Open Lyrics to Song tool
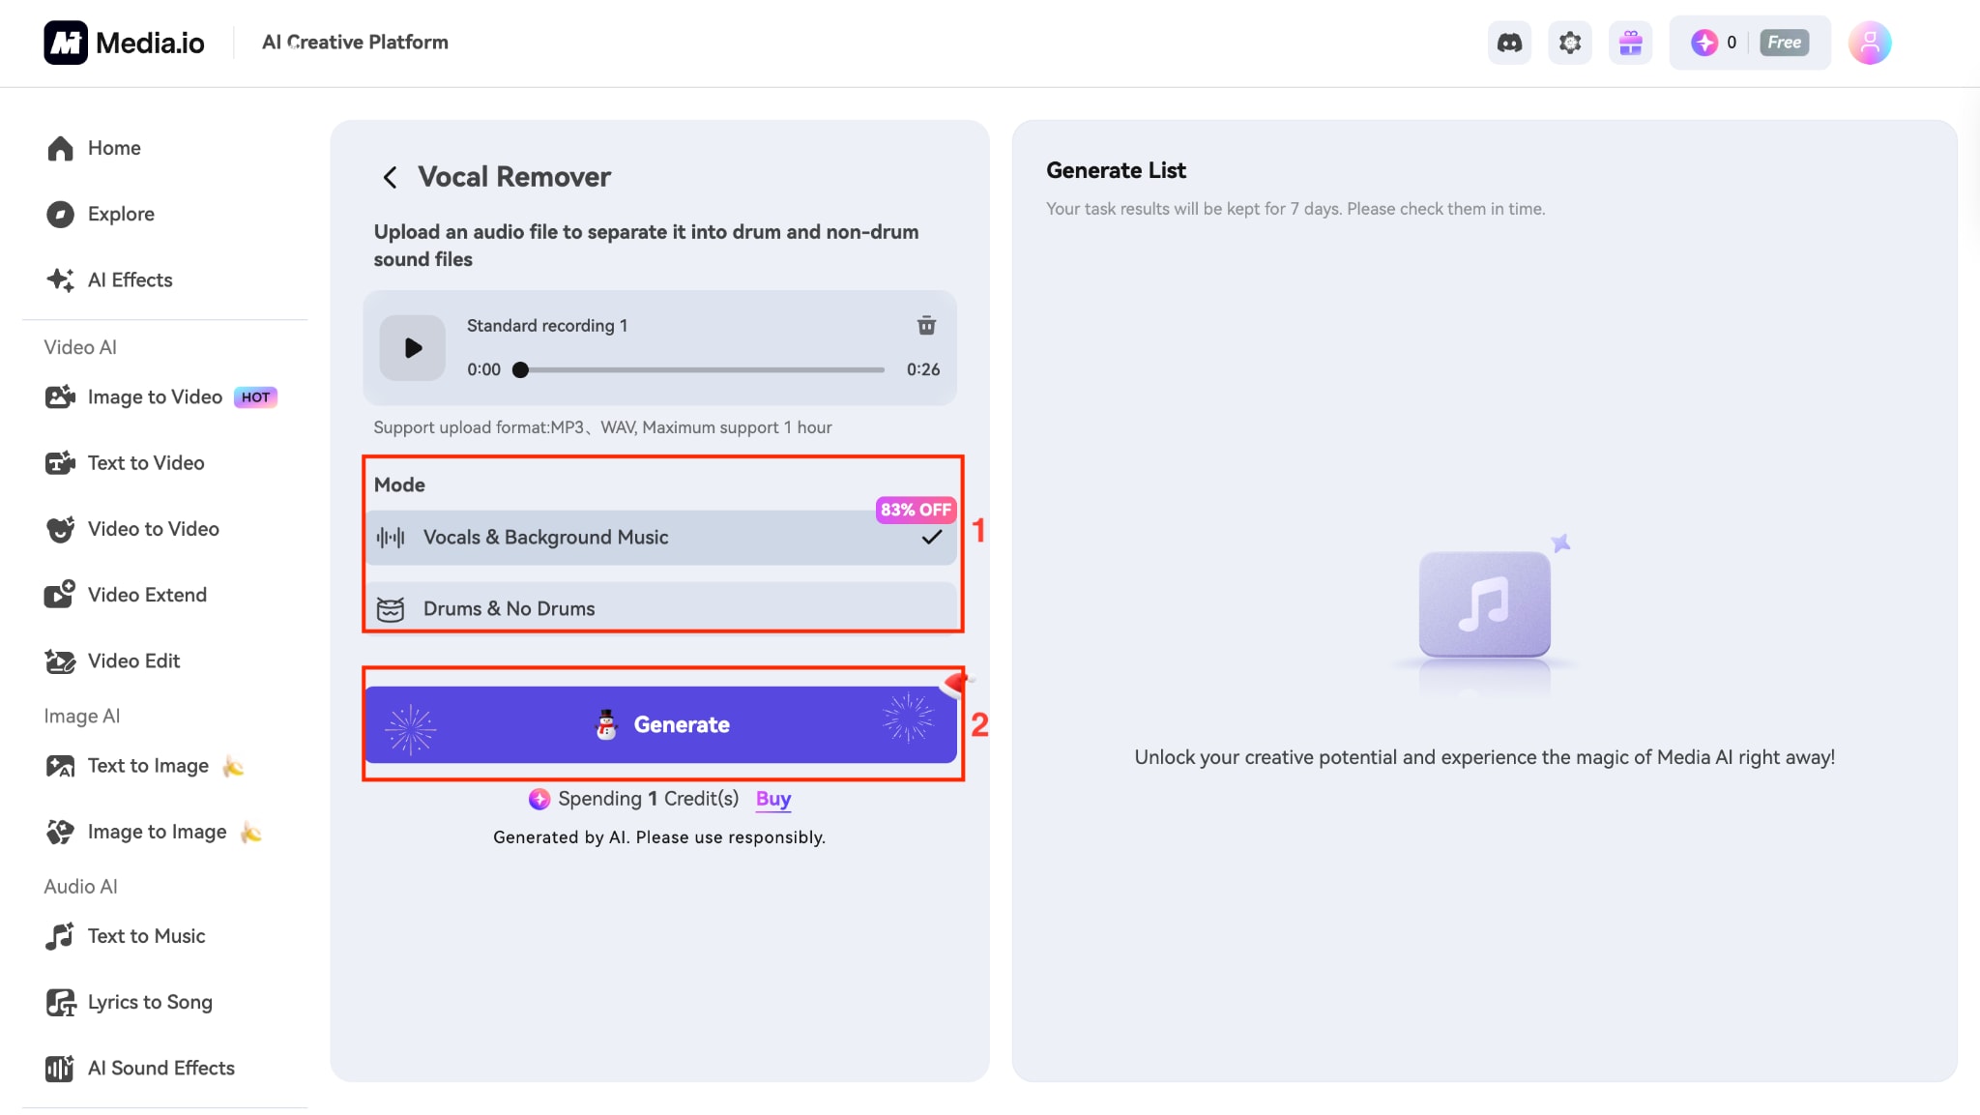This screenshot has height=1115, width=1980. tap(150, 1002)
